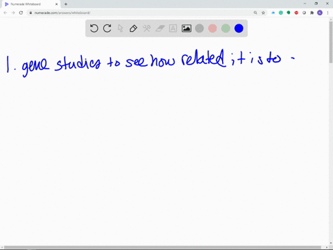Open the green round extension icon

[289, 12]
